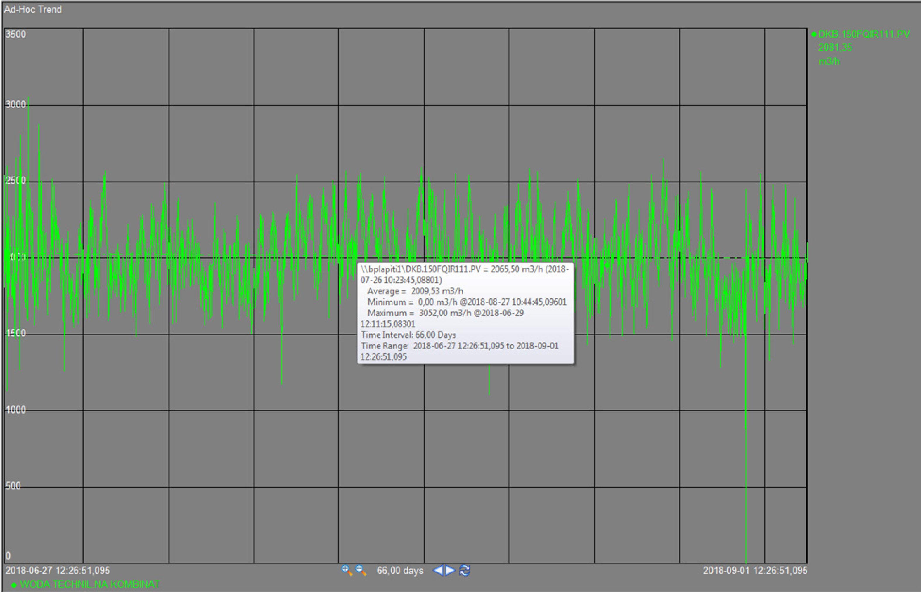Image resolution: width=921 pixels, height=592 pixels.
Task: Click the m3/h unit label in legend
Action: 829,61
